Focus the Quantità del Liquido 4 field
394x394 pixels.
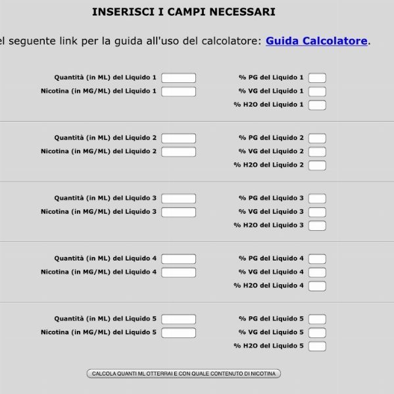click(179, 259)
